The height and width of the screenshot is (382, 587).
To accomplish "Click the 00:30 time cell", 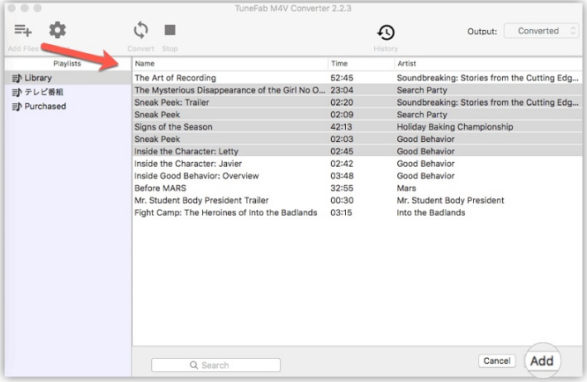I will click(x=342, y=200).
